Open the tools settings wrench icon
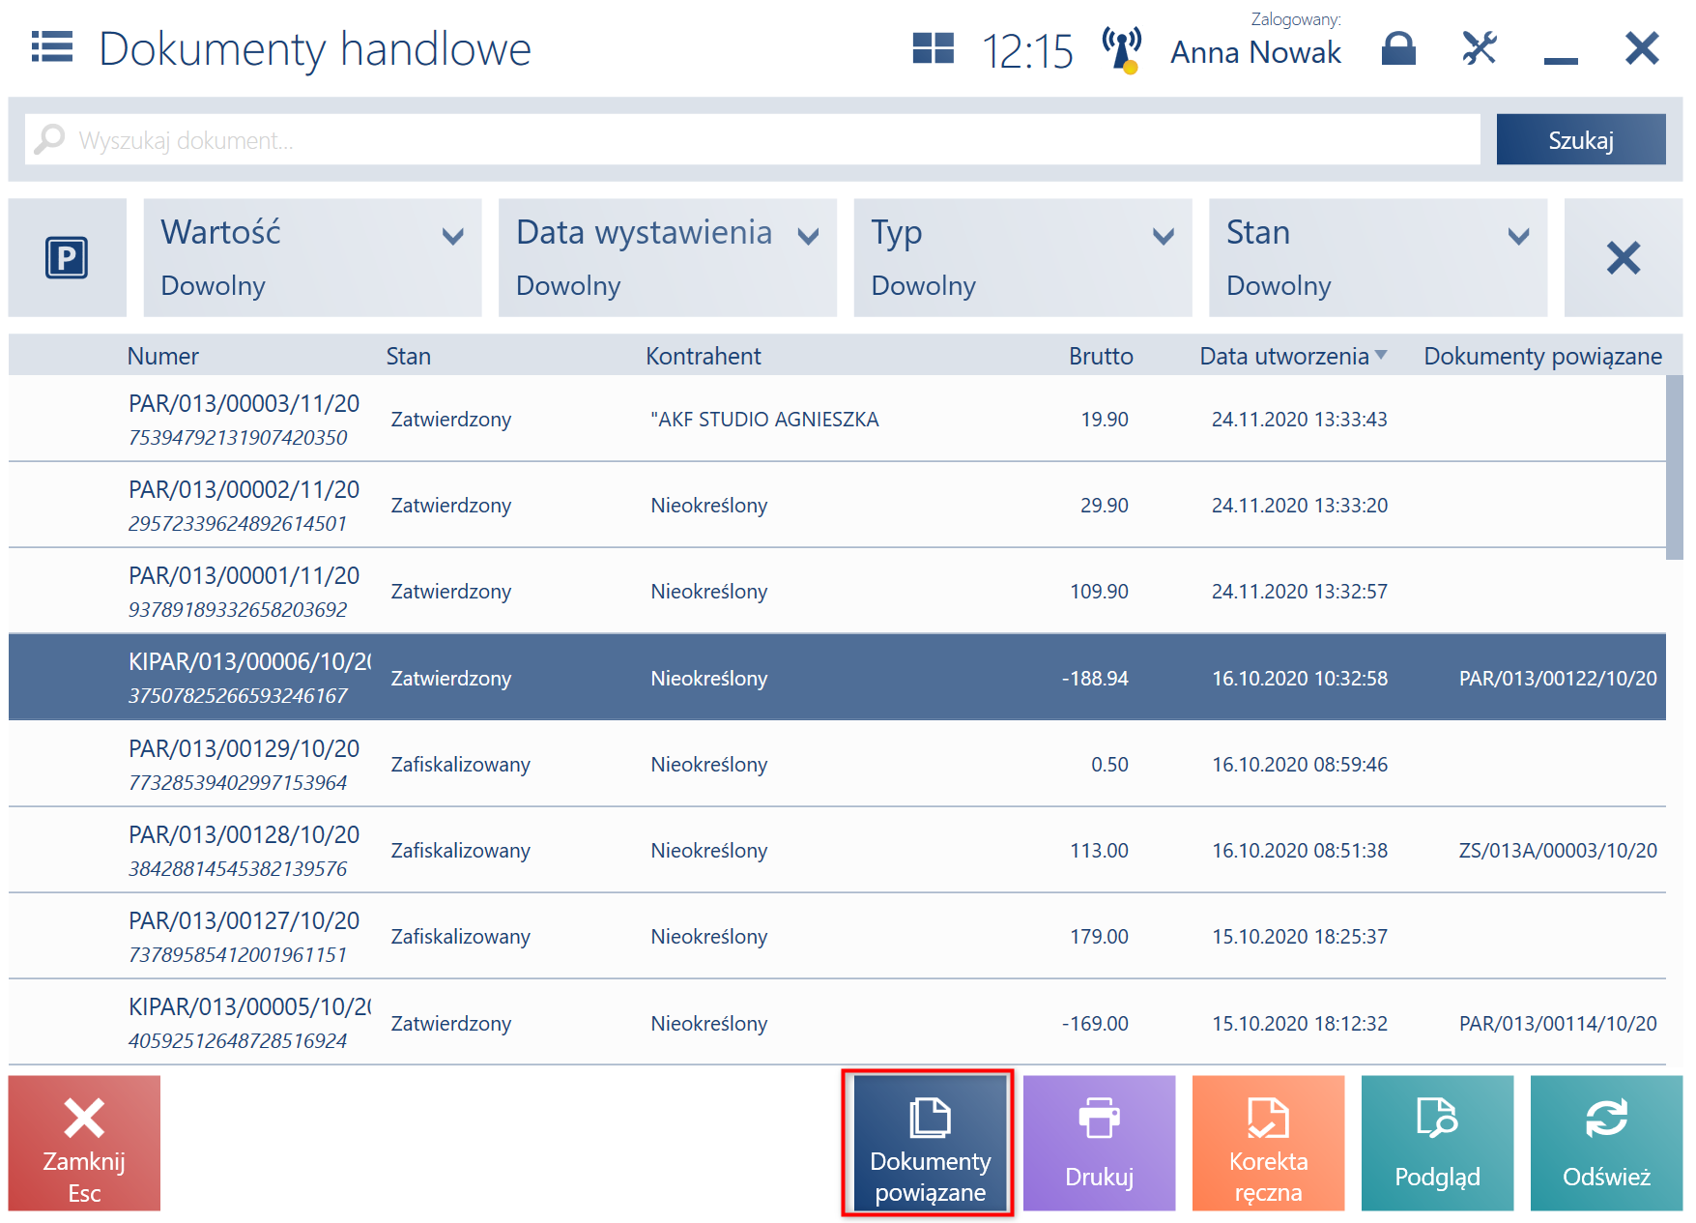This screenshot has width=1696, height=1223. [x=1480, y=48]
